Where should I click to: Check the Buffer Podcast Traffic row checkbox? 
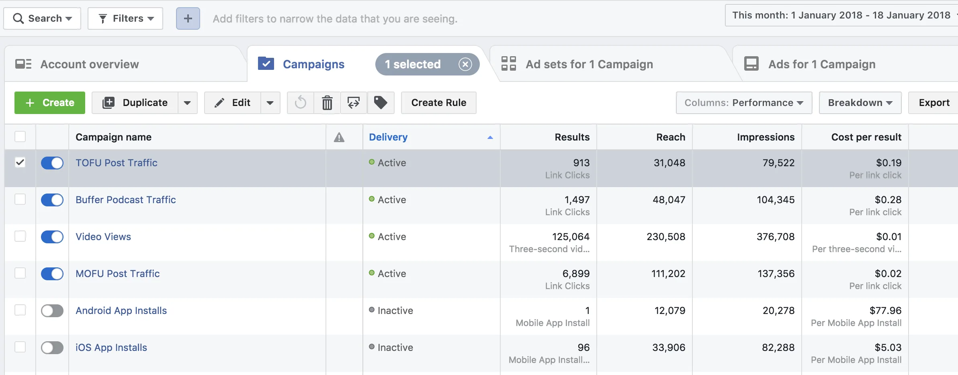click(x=20, y=200)
